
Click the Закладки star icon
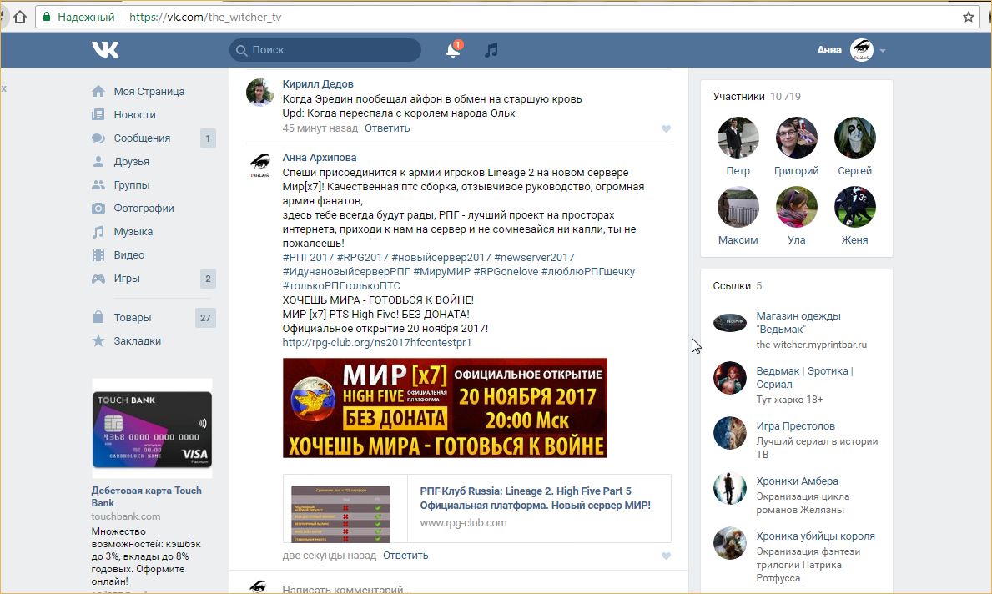pos(98,341)
